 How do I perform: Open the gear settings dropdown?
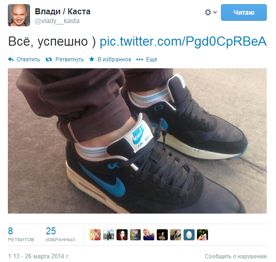pos(210,12)
